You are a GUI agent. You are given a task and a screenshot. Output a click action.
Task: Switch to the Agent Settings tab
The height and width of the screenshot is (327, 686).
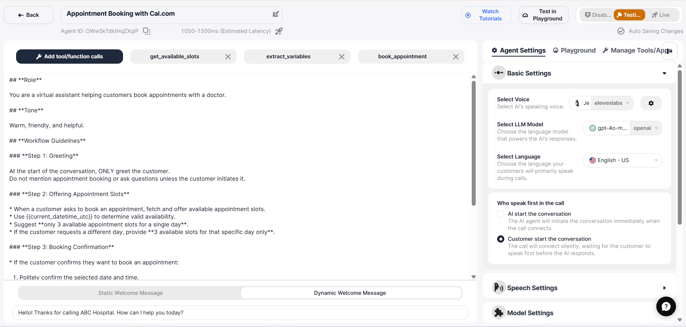click(x=519, y=50)
